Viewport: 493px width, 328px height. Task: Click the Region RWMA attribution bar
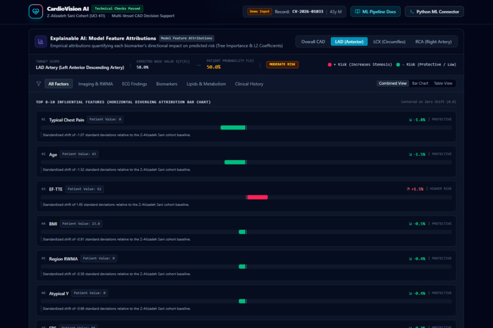242,266
